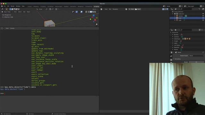Click the Meshes data icon in Current File
Image resolution: width=205 pixels, height=115 pixels.
tap(181, 50)
